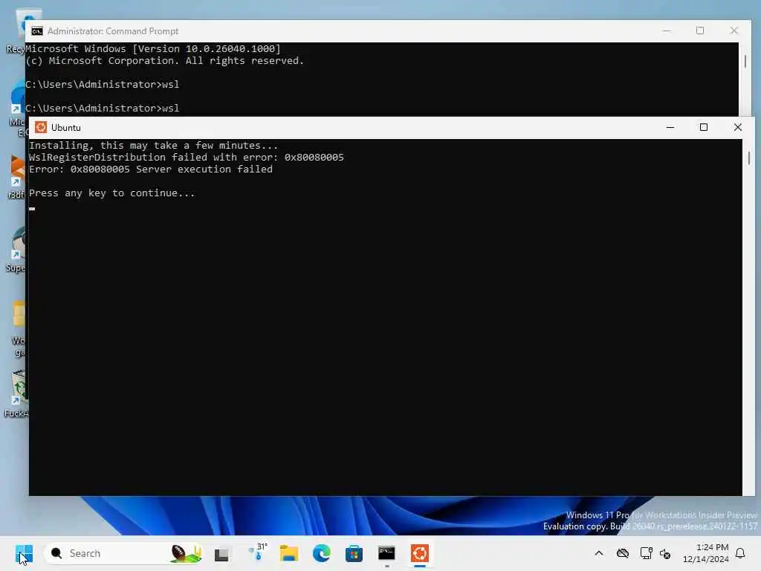Open Microsoft Edge from the taskbar
Image resolution: width=761 pixels, height=571 pixels.
tap(321, 553)
